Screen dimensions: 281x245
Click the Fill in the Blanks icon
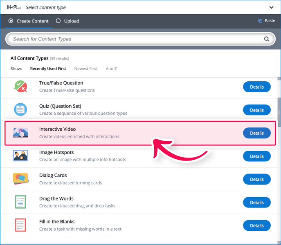[20, 225]
